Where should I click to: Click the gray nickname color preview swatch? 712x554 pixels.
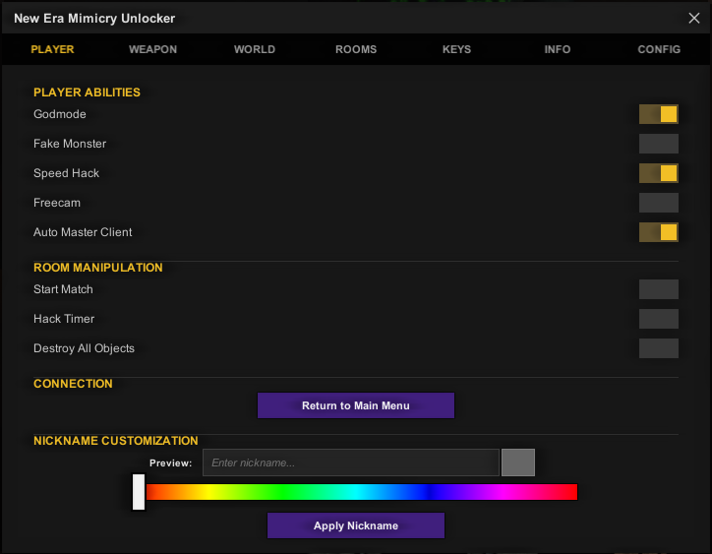tap(518, 462)
